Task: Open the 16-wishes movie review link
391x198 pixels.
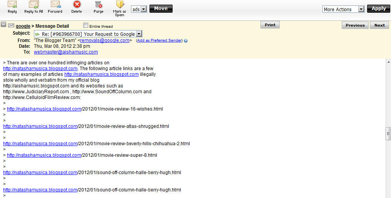Action: click(x=44, y=109)
